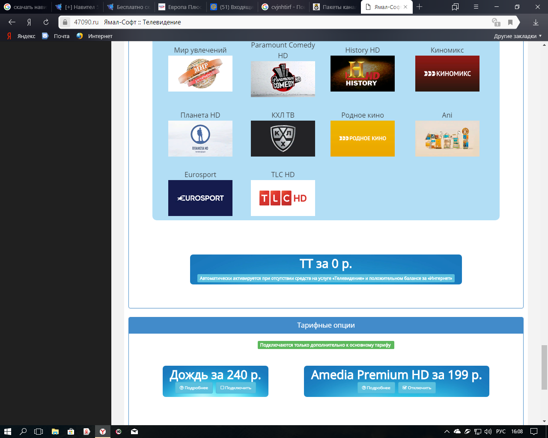Open the КХЛ ТВ channel logo
This screenshot has height=438, width=548.
(x=283, y=139)
